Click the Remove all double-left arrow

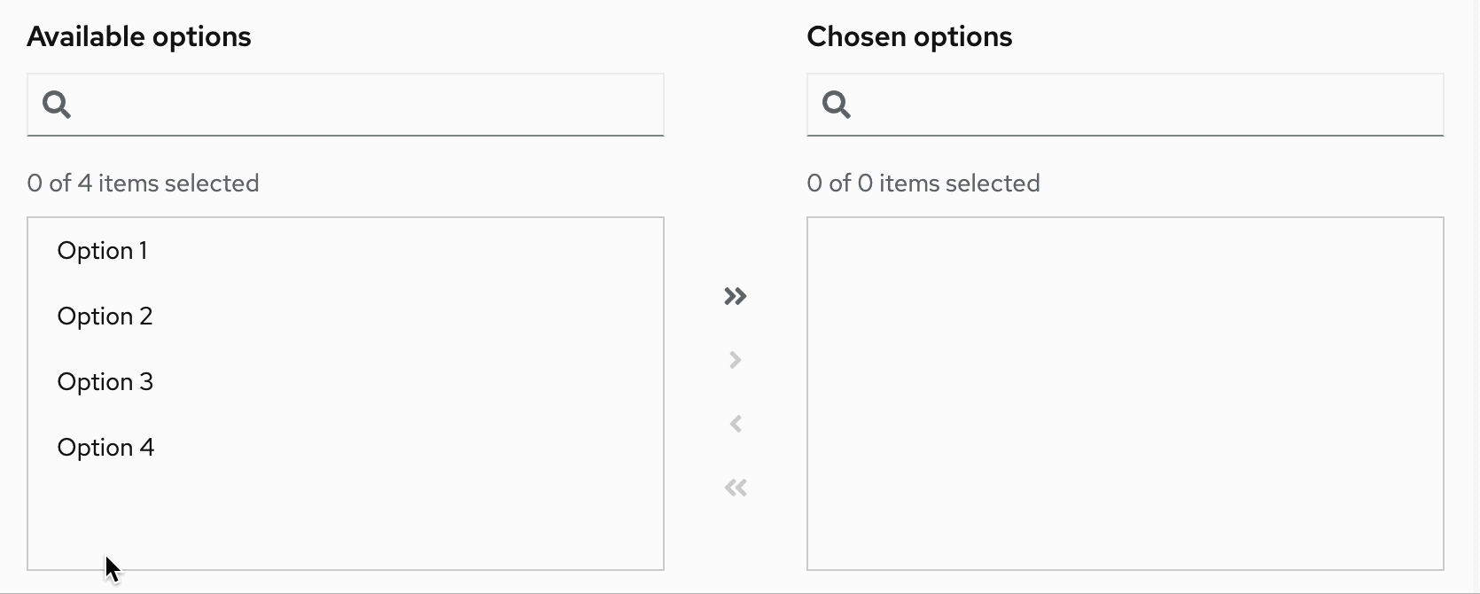click(736, 488)
